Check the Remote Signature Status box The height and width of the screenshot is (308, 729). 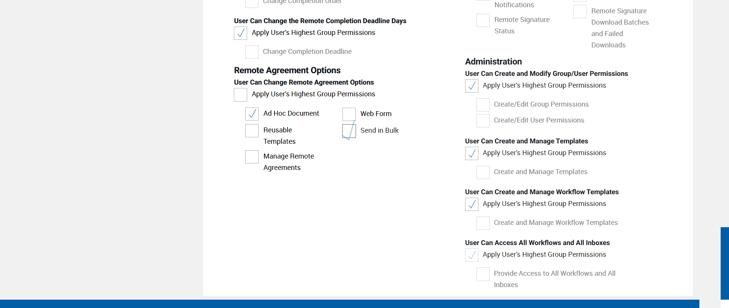point(483,20)
